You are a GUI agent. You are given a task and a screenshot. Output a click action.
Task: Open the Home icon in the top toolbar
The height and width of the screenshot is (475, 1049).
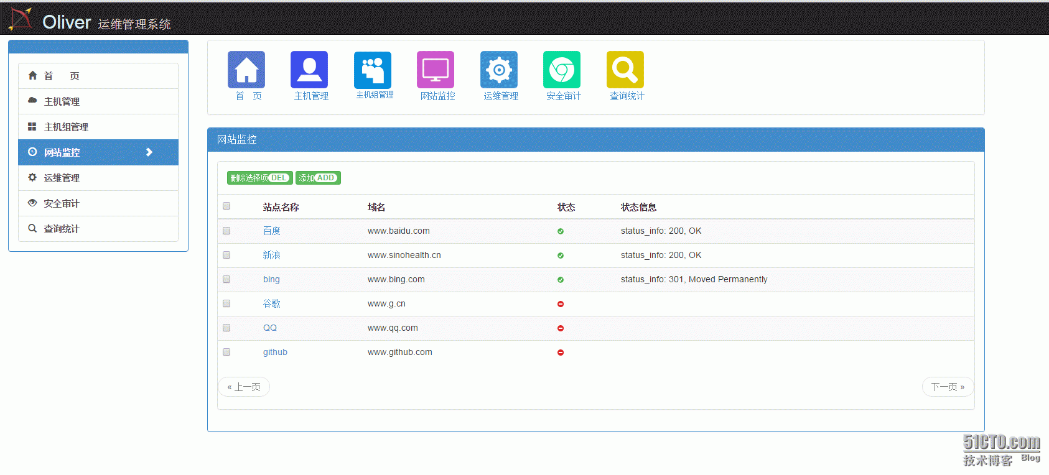point(246,70)
